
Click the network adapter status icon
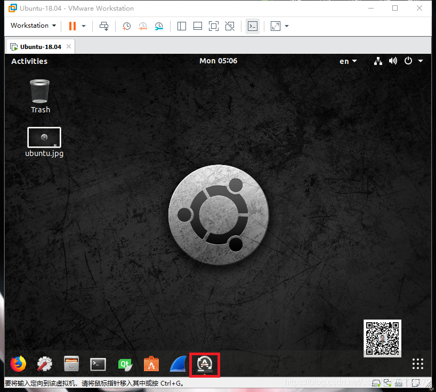click(387, 383)
